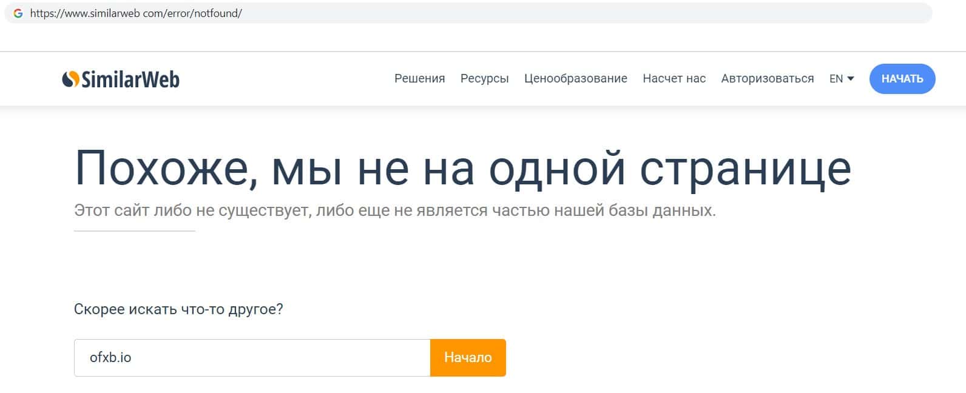This screenshot has width=966, height=393.
Task: Expand the EN language dropdown
Action: tap(842, 78)
